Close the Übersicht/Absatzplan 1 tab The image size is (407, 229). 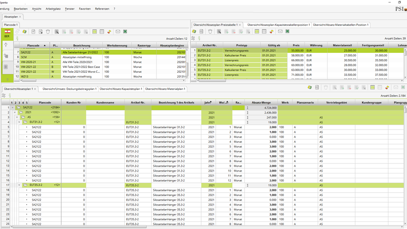[35, 89]
